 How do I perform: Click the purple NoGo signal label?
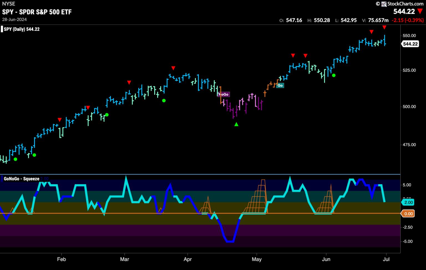pos(224,94)
